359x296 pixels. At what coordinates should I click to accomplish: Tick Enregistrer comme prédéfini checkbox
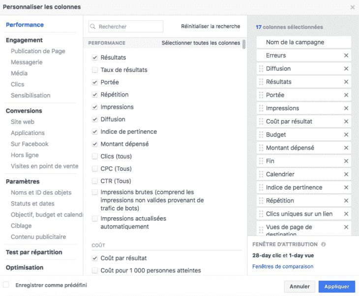[x=6, y=285]
